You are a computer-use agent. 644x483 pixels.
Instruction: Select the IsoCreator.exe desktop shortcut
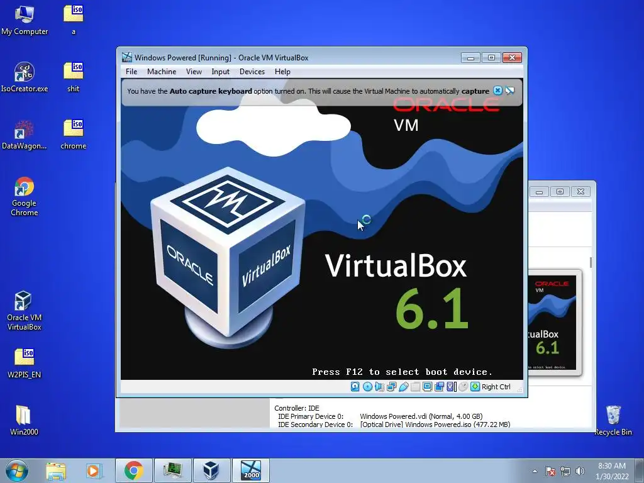coord(25,77)
